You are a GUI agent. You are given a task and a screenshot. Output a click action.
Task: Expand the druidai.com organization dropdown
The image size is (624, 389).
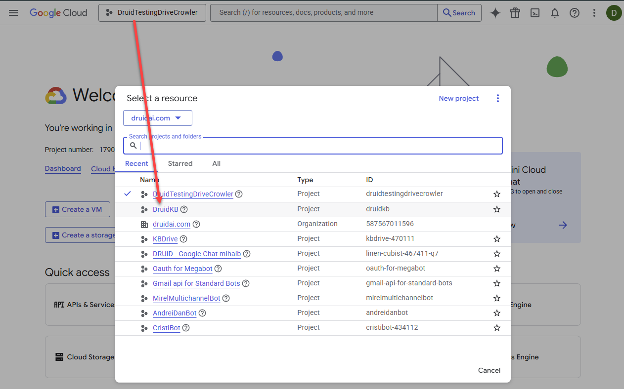pyautogui.click(x=158, y=118)
